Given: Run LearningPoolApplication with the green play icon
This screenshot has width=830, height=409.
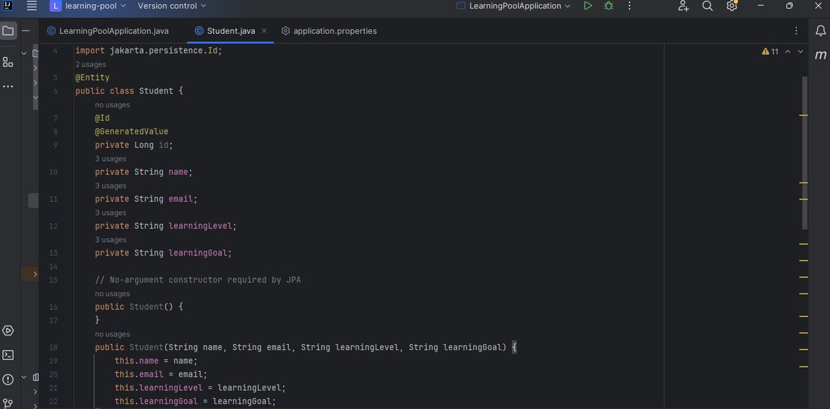Looking at the screenshot, I should coord(587,6).
